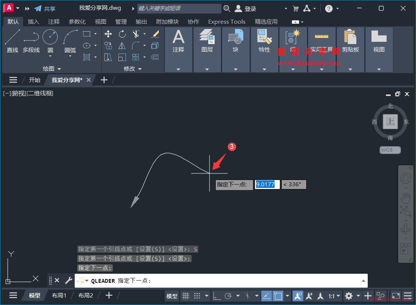The height and width of the screenshot is (305, 416).
Task: Click the Rectangle draw icon
Action: 87,34
